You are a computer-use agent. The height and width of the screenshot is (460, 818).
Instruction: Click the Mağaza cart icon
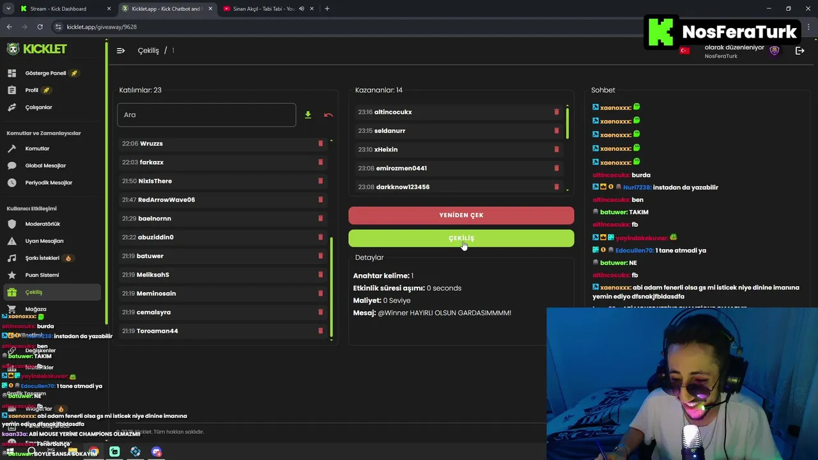[x=12, y=309]
